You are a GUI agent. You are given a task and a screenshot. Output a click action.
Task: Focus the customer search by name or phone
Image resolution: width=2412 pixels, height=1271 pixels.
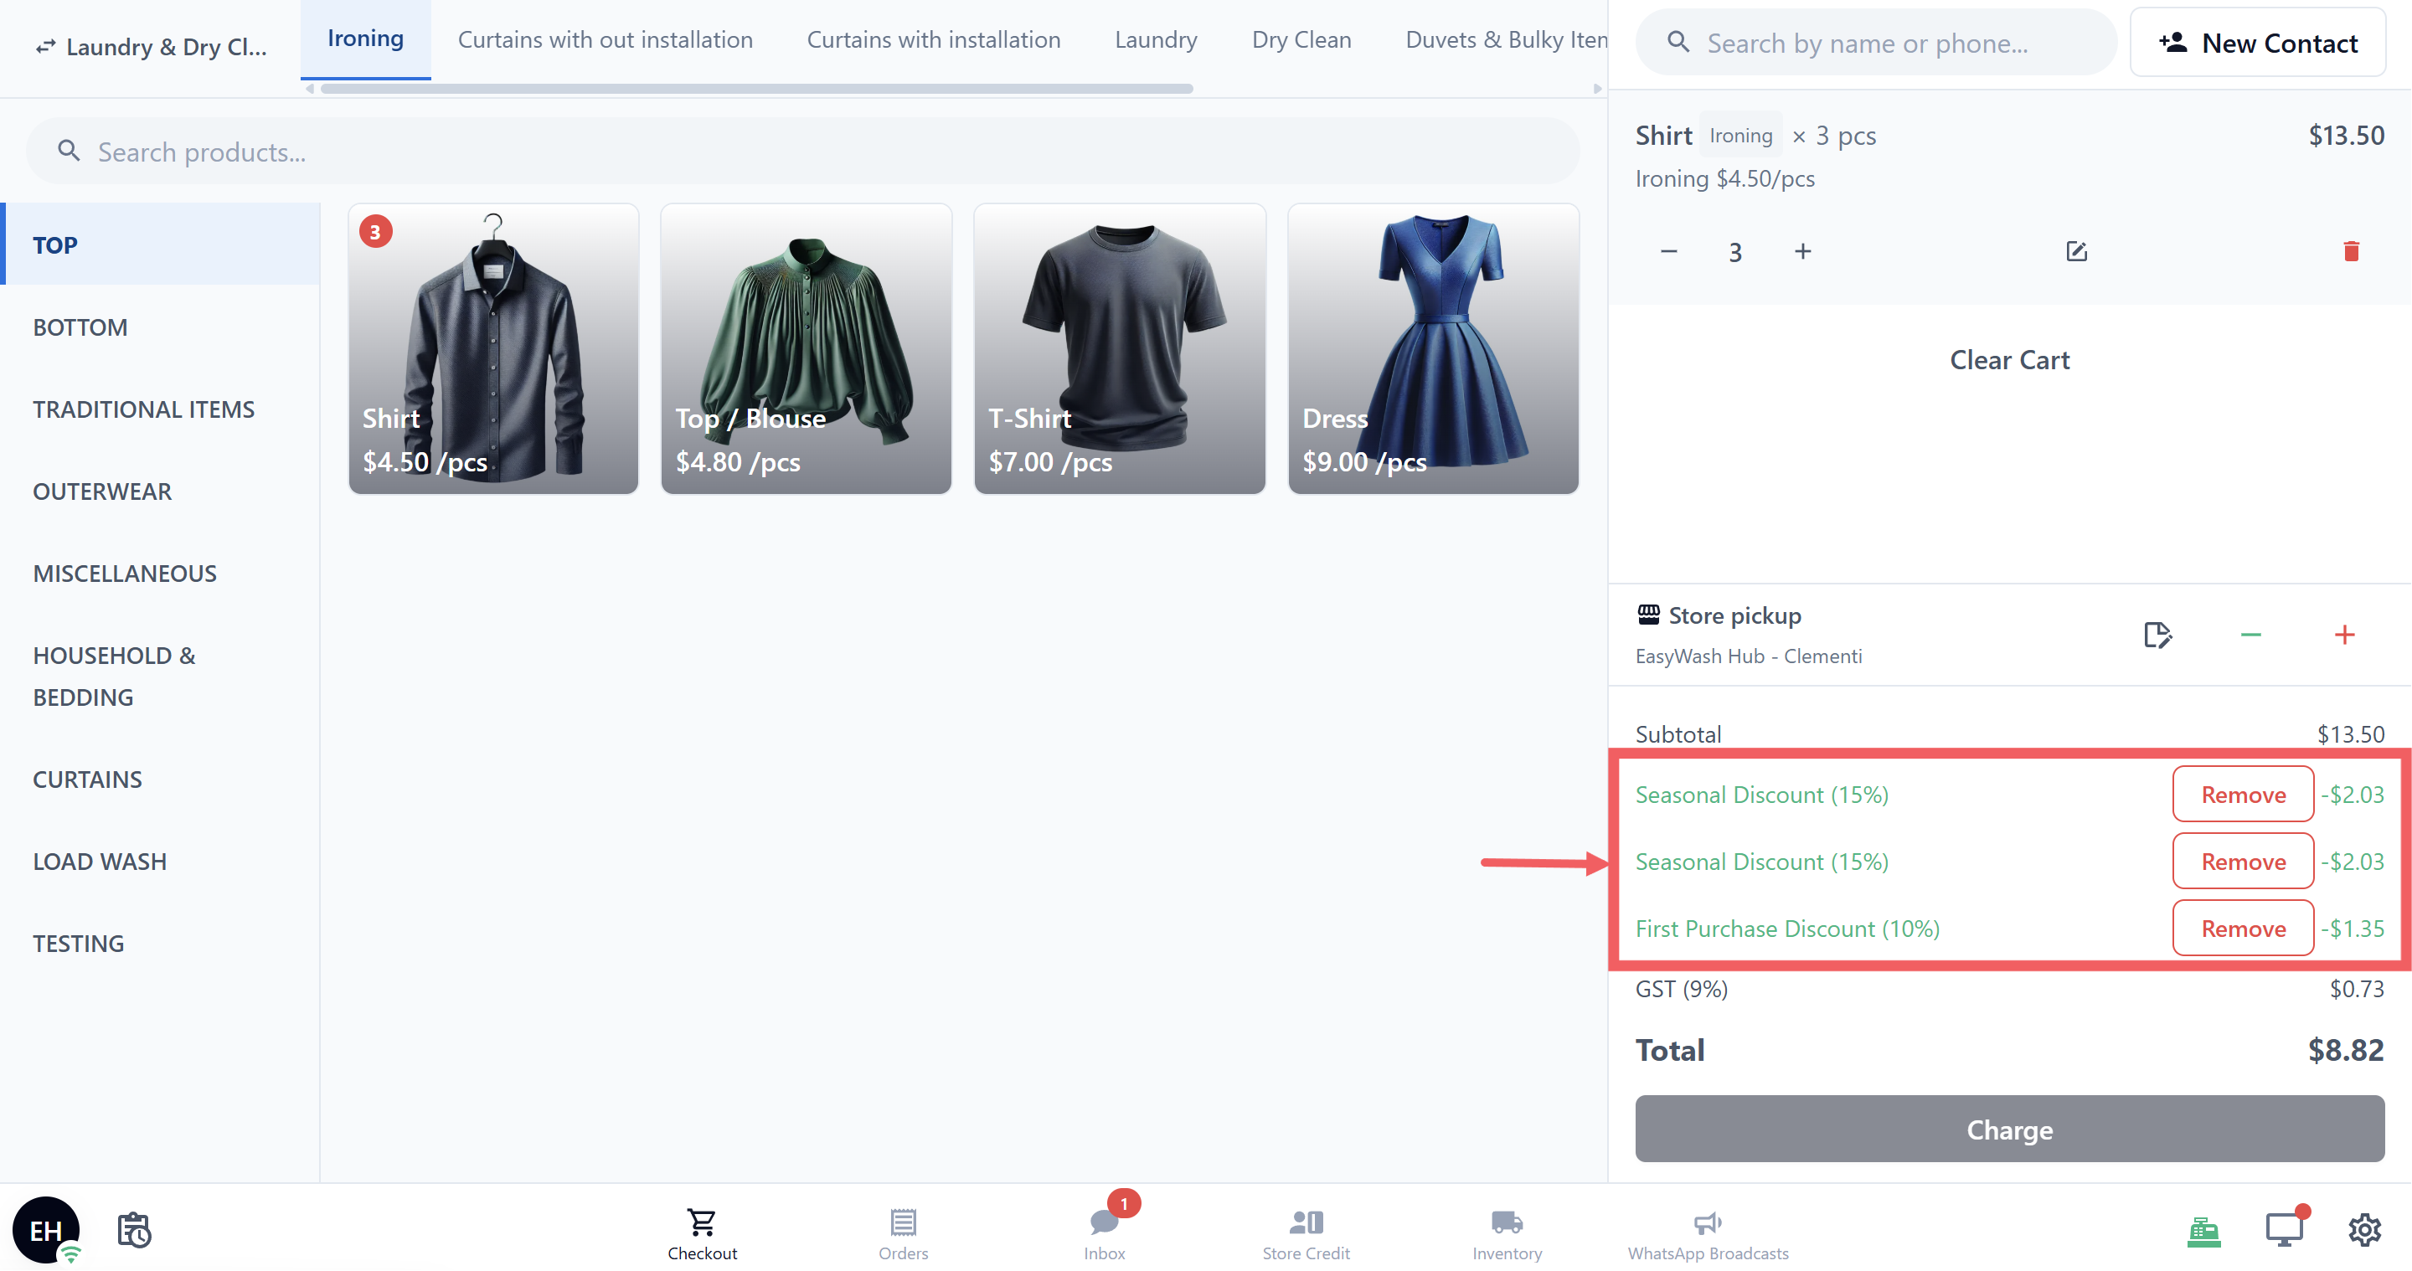(x=1875, y=43)
